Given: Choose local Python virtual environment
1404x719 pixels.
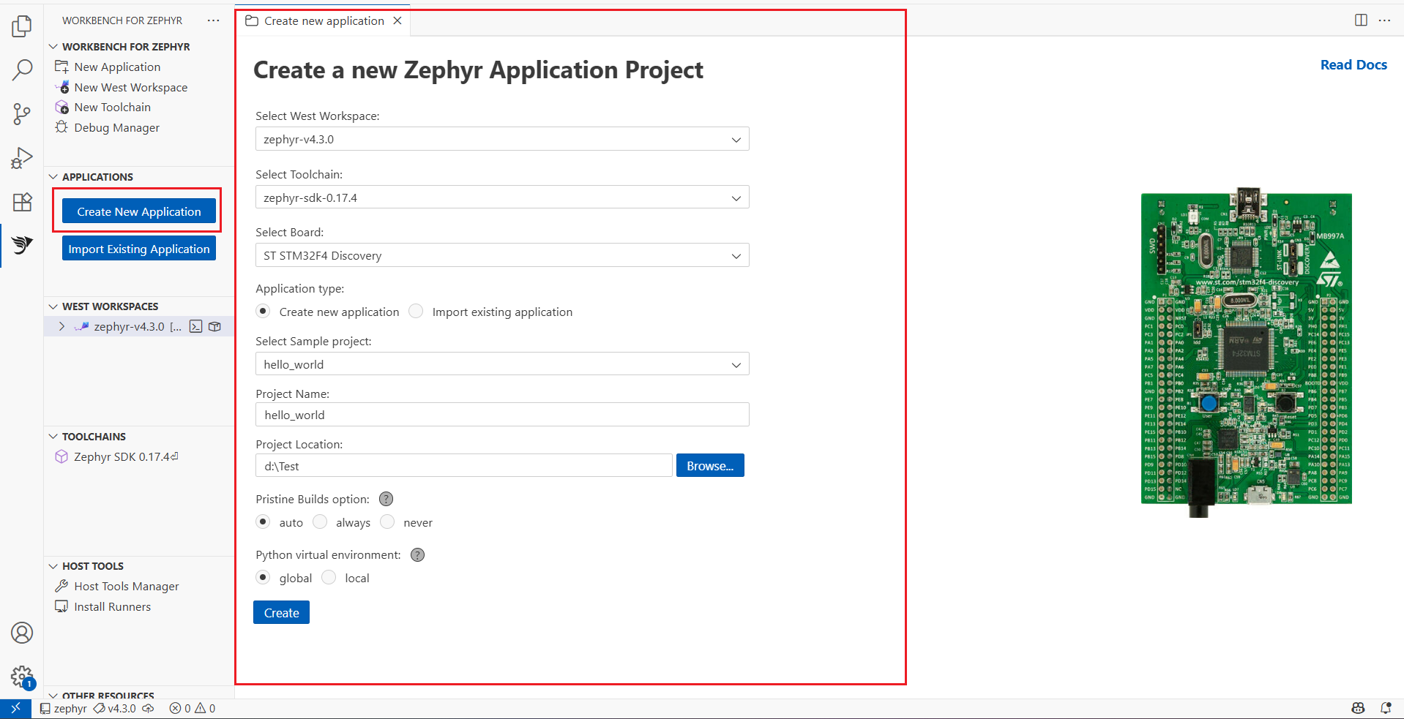Looking at the screenshot, I should click(330, 577).
